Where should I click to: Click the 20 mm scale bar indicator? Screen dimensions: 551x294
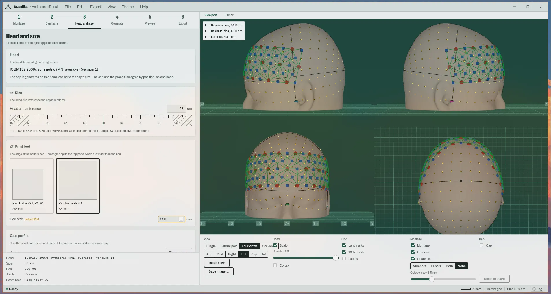471,289
